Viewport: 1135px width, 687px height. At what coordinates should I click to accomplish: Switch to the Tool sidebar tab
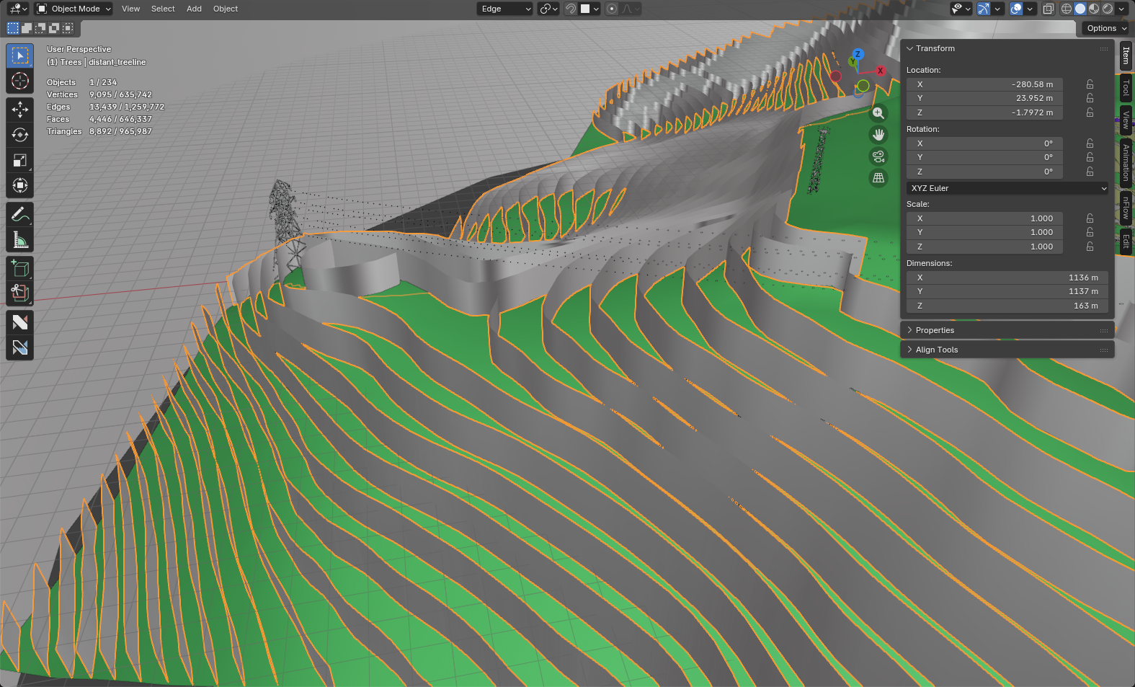1126,88
